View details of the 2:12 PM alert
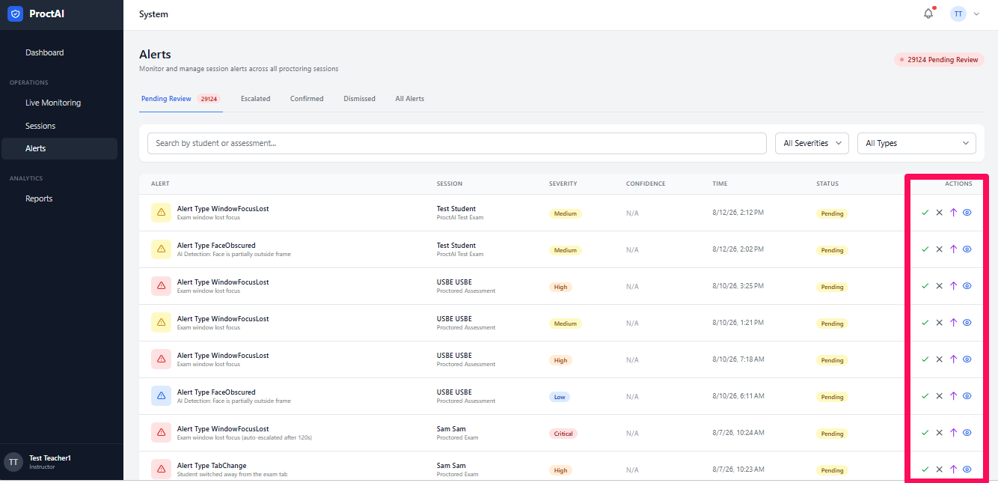 967,213
